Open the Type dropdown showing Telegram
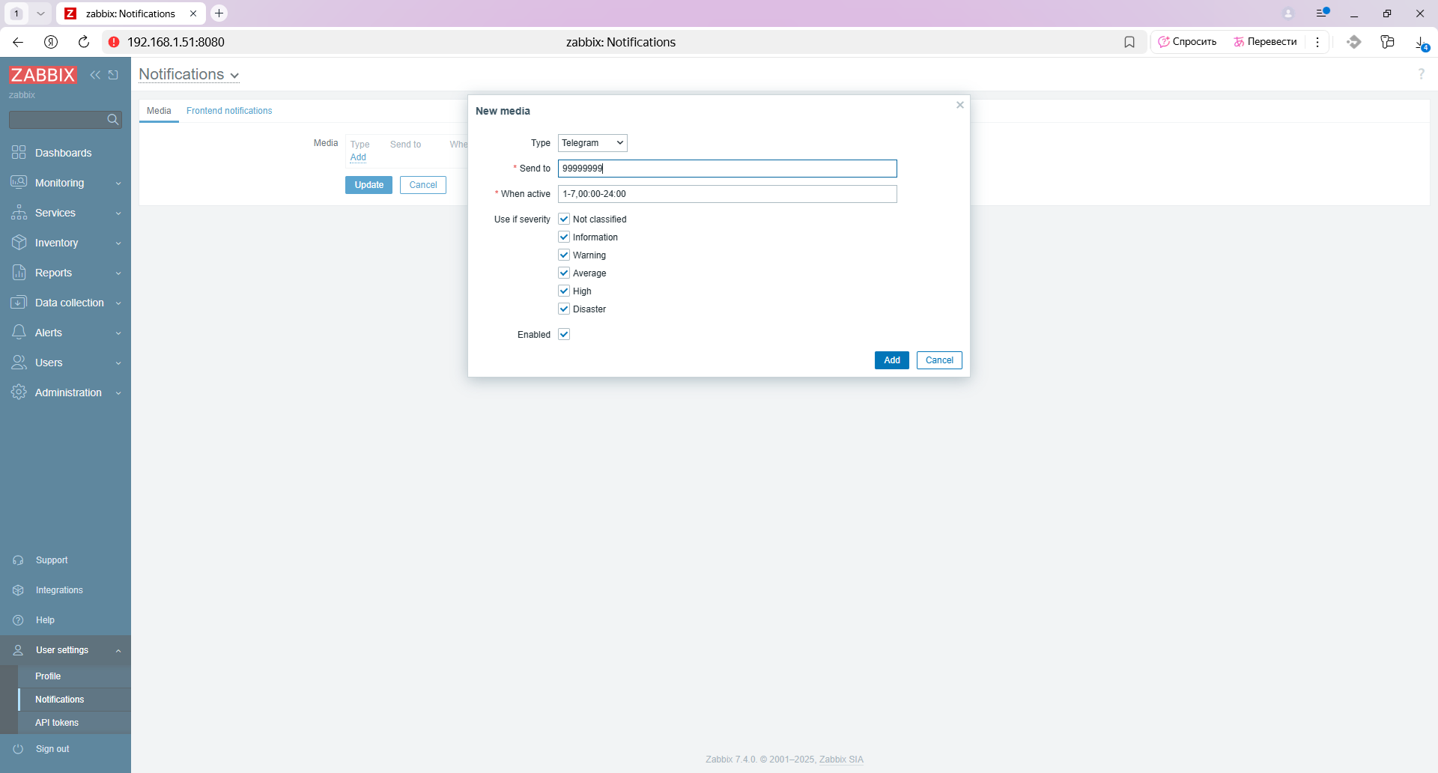Image resolution: width=1438 pixels, height=773 pixels. click(592, 143)
